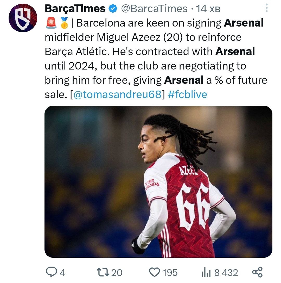This screenshot has height=283, width=281.
Task: Click the blue verified badge
Action: (x=112, y=9)
